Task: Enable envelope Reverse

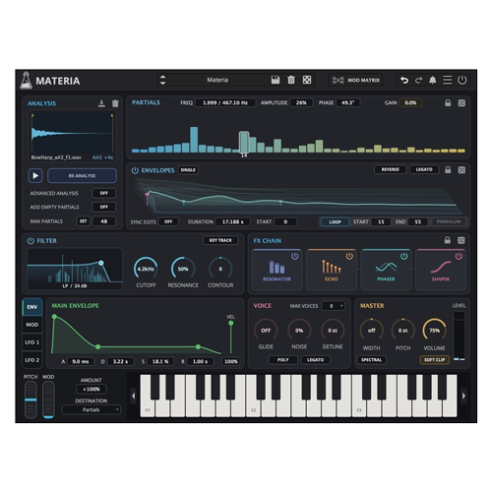Action: coord(391,169)
